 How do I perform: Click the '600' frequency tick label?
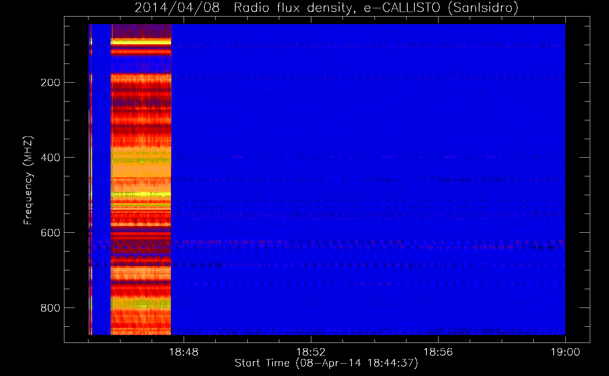(x=50, y=233)
